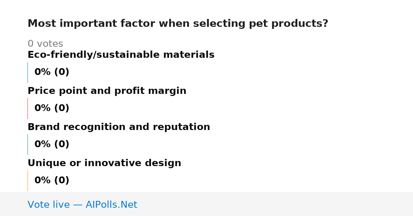Click the 0 votes total count
The image size is (413, 216).
tap(45, 44)
